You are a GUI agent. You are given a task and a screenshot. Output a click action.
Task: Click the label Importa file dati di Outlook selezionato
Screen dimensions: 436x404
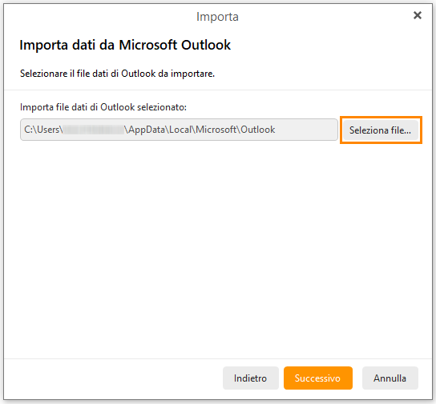point(103,107)
